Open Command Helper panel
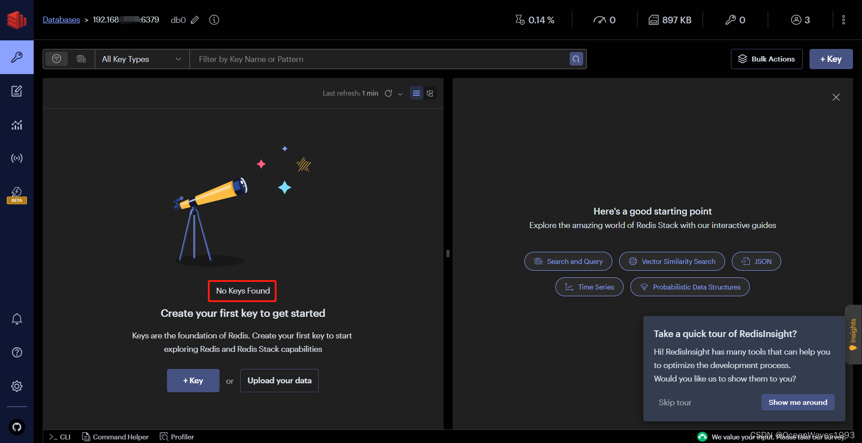862x443 pixels. tap(115, 437)
